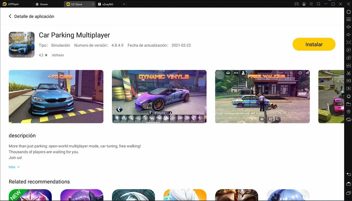352x201 pixels.
Task: Click the scissors screenshot icon
Action: pos(349,73)
